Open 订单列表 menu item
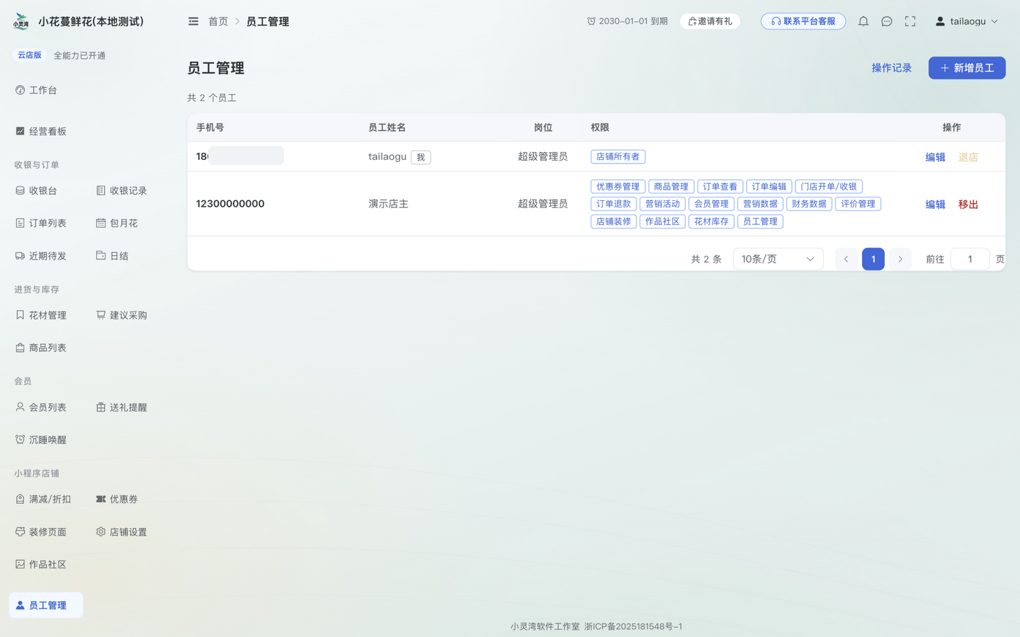Screen dimensions: 1020x637 pyautogui.click(x=41, y=223)
